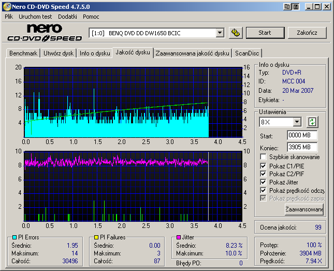Click the Położenie value 3904 MB
This screenshot has width=334, height=271.
click(310, 253)
